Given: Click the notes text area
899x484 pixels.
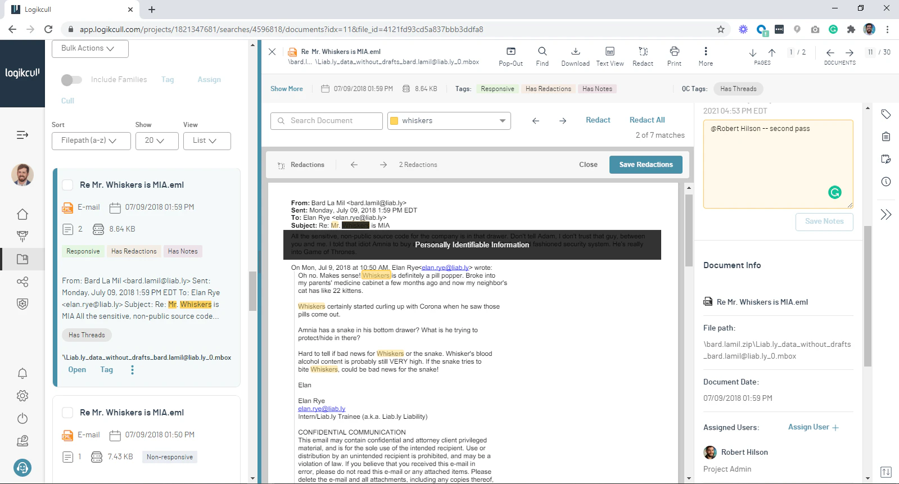Looking at the screenshot, I should (x=778, y=164).
